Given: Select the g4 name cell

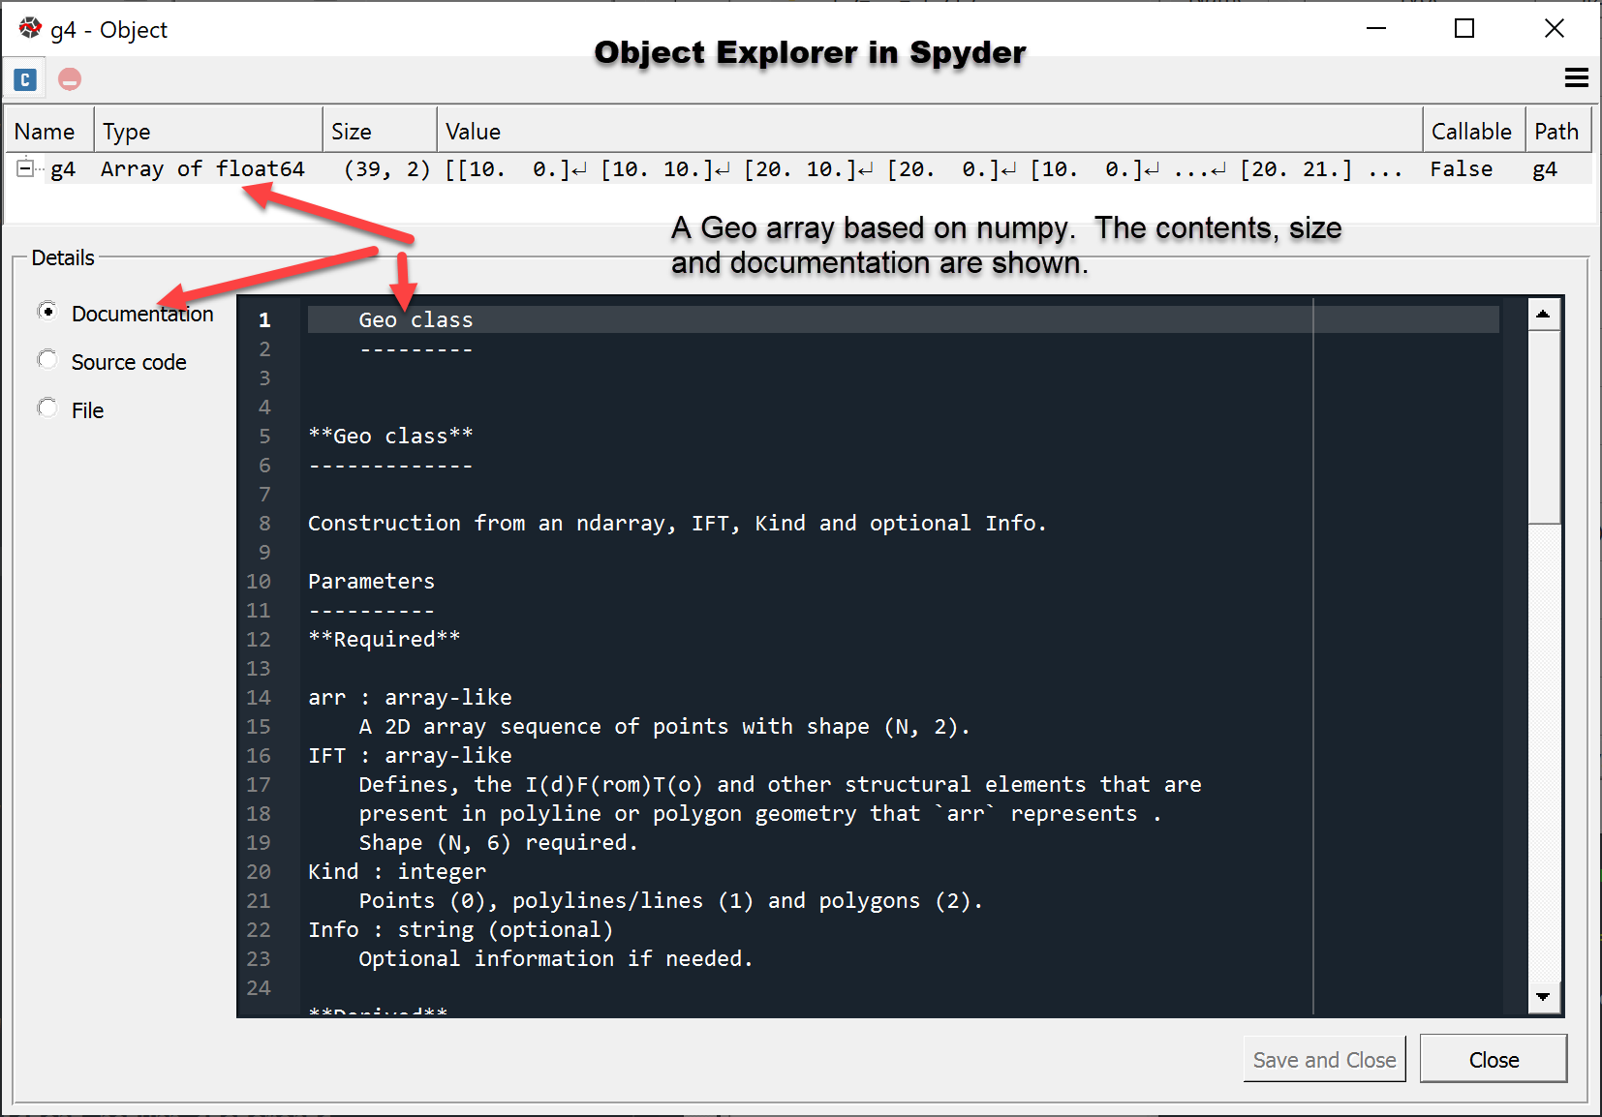Looking at the screenshot, I should pyautogui.click(x=63, y=168).
